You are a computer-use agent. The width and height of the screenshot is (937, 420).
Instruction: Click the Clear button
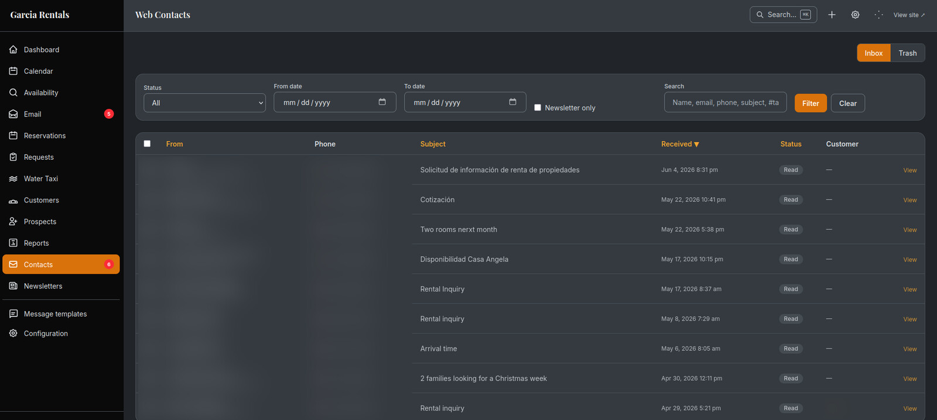(848, 103)
